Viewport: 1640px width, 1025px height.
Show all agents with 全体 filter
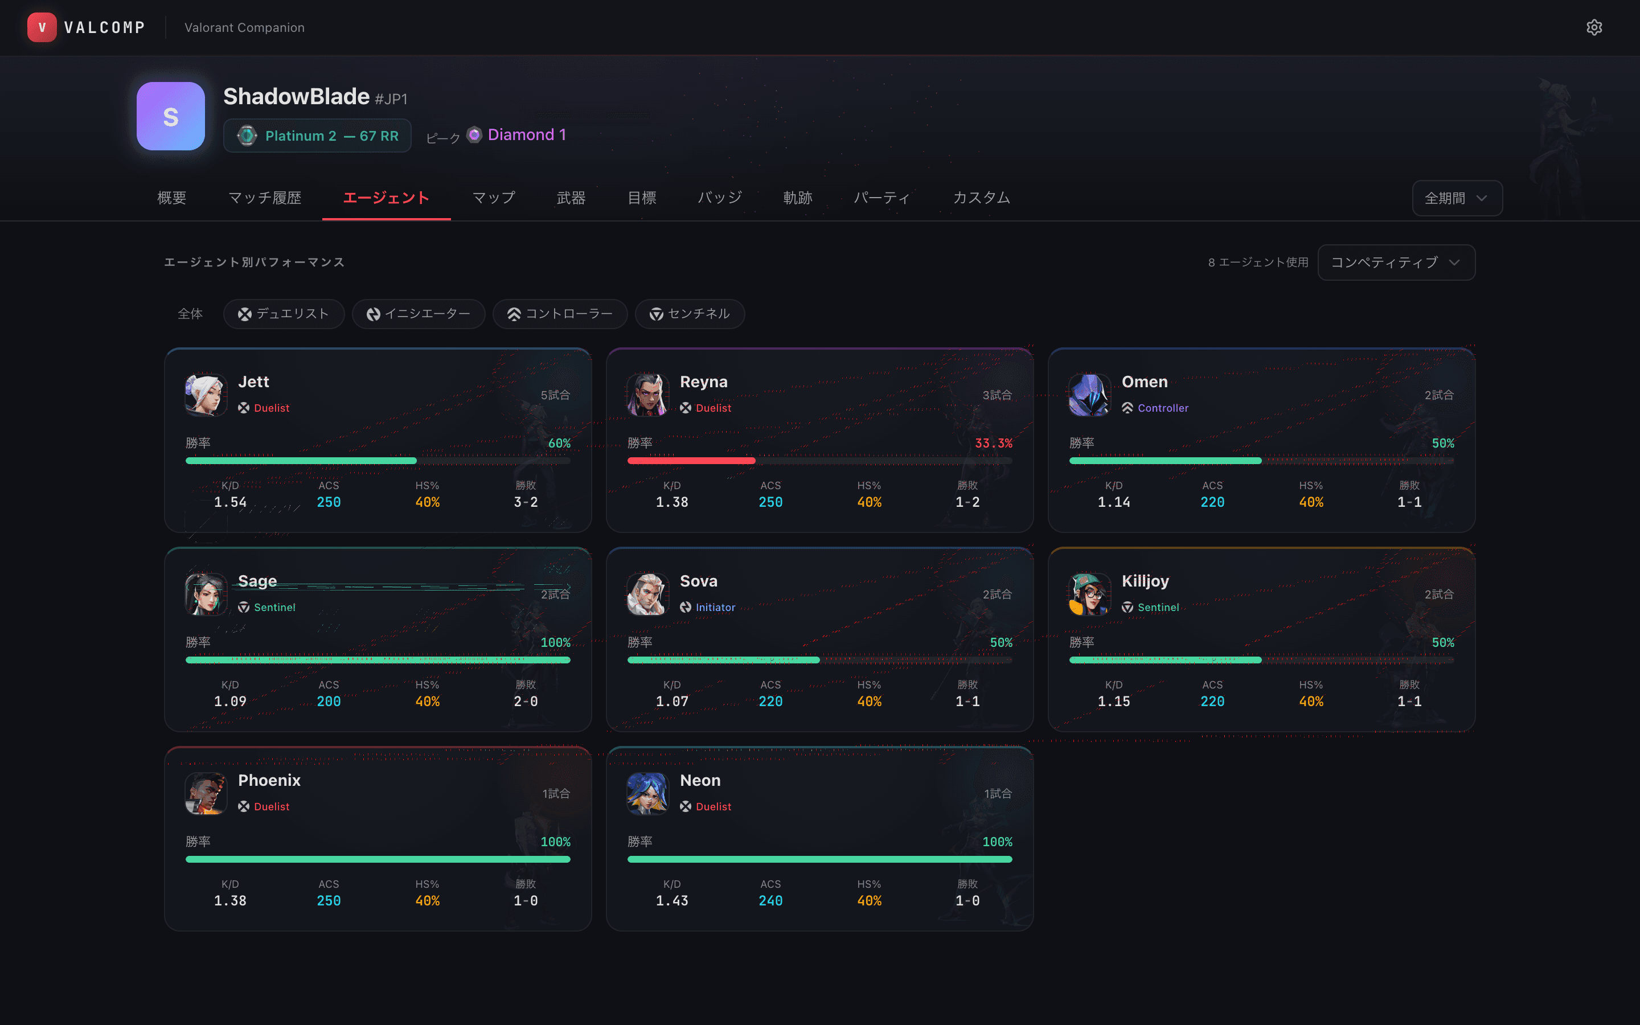coord(190,314)
